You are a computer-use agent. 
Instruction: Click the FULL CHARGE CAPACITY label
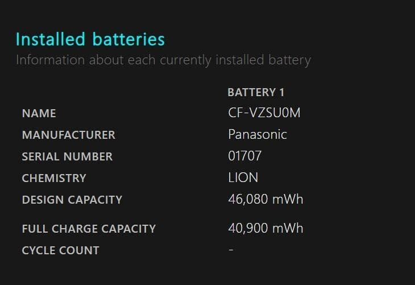(x=89, y=229)
